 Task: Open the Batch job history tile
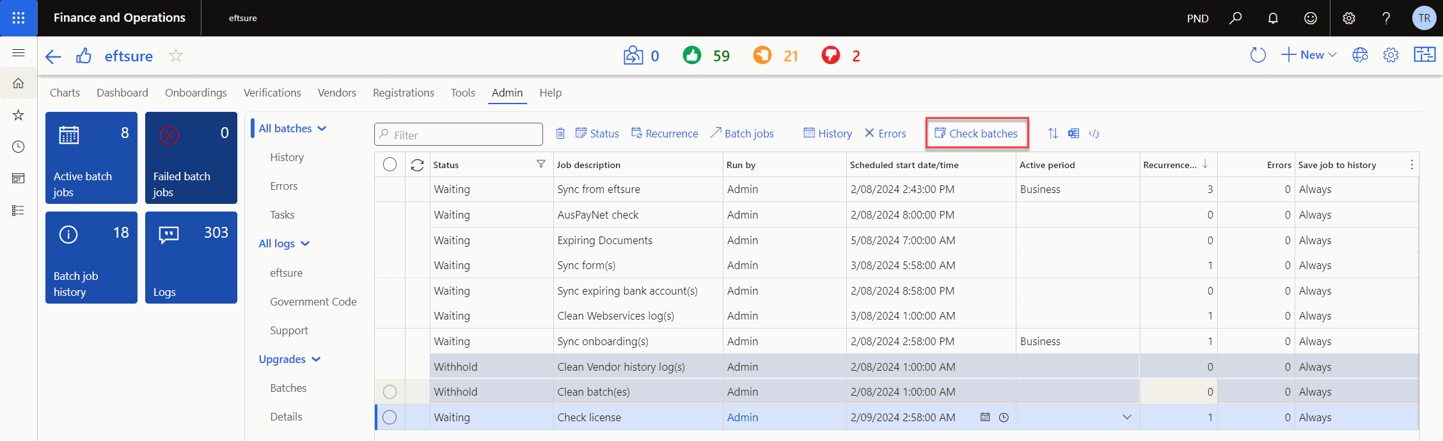91,258
